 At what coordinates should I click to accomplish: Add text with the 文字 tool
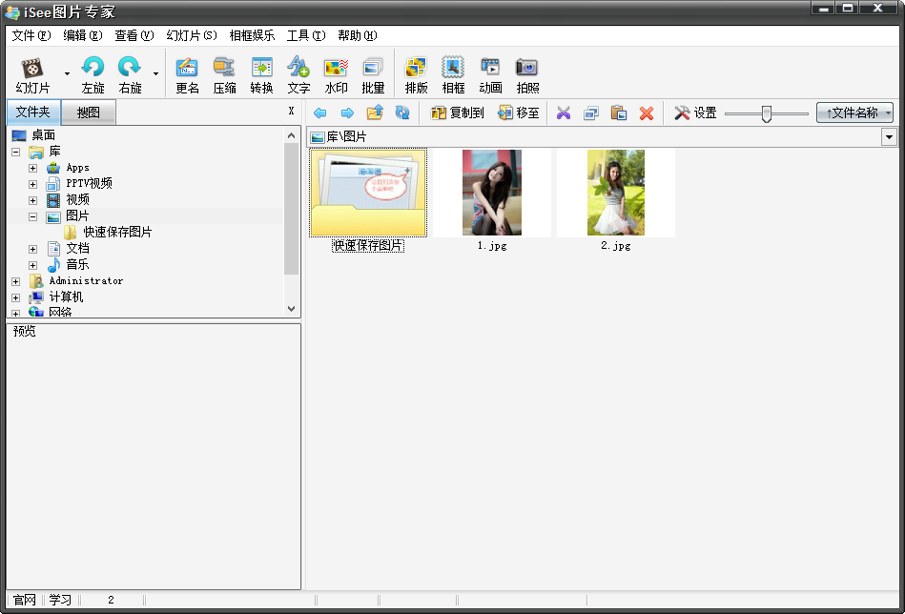[299, 75]
